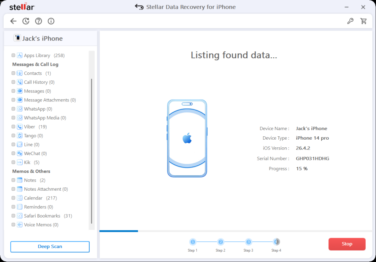This screenshot has width=376, height=262.
Task: Enable the Call History checkbox
Action: (x=14, y=82)
